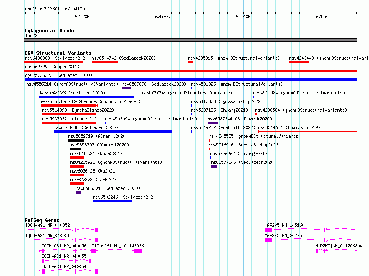The width and height of the screenshot is (369, 276).
Task: Click the chr15:67512801..67554100 region label
Action: (x=55, y=9)
